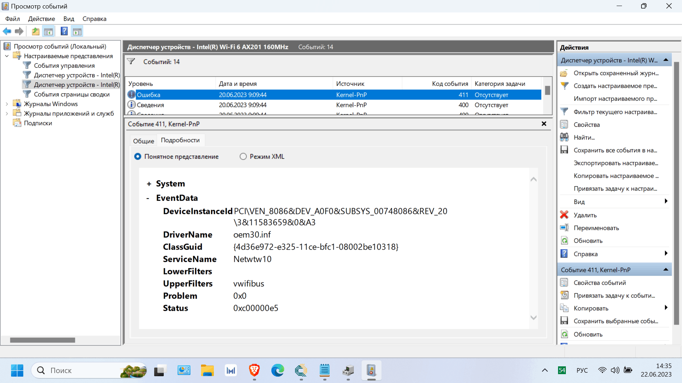Image resolution: width=682 pixels, height=383 pixels.
Task: Collapse the Настраиваемые представления tree node
Action: [x=7, y=56]
